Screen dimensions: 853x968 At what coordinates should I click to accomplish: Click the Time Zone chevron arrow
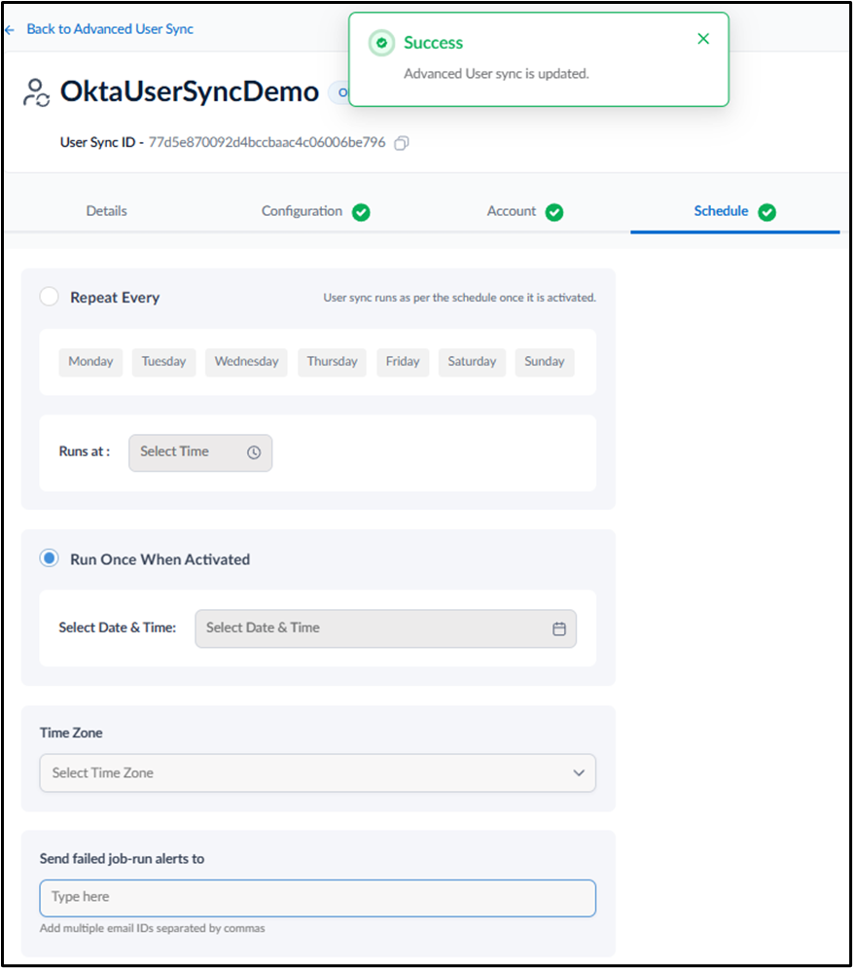point(579,772)
